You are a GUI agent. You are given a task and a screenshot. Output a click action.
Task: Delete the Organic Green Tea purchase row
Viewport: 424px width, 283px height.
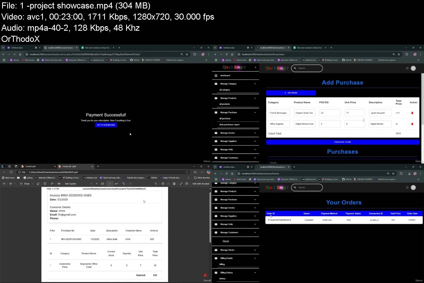412,113
